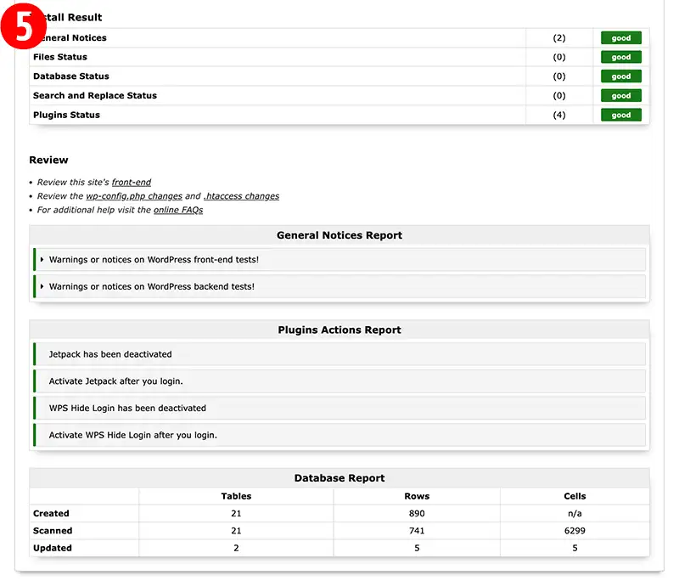679x581 pixels.
Task: Click the Database Status count (0)
Action: click(x=559, y=76)
